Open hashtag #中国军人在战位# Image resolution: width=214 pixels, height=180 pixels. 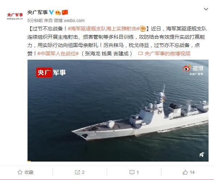58,53
